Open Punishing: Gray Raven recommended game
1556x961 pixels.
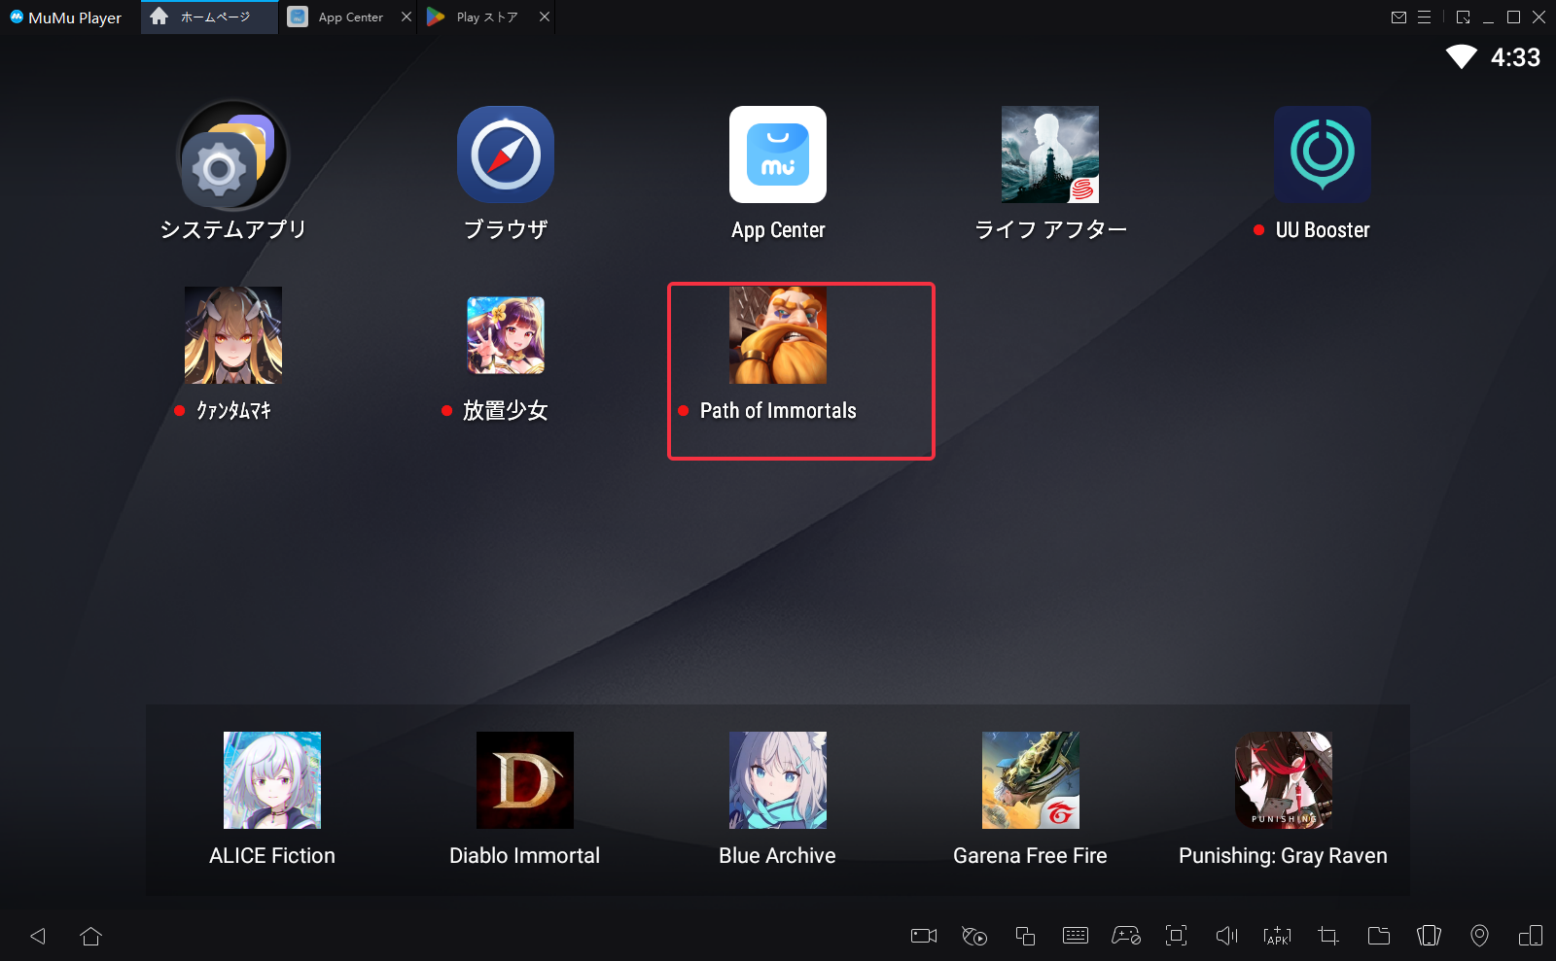1284,780
